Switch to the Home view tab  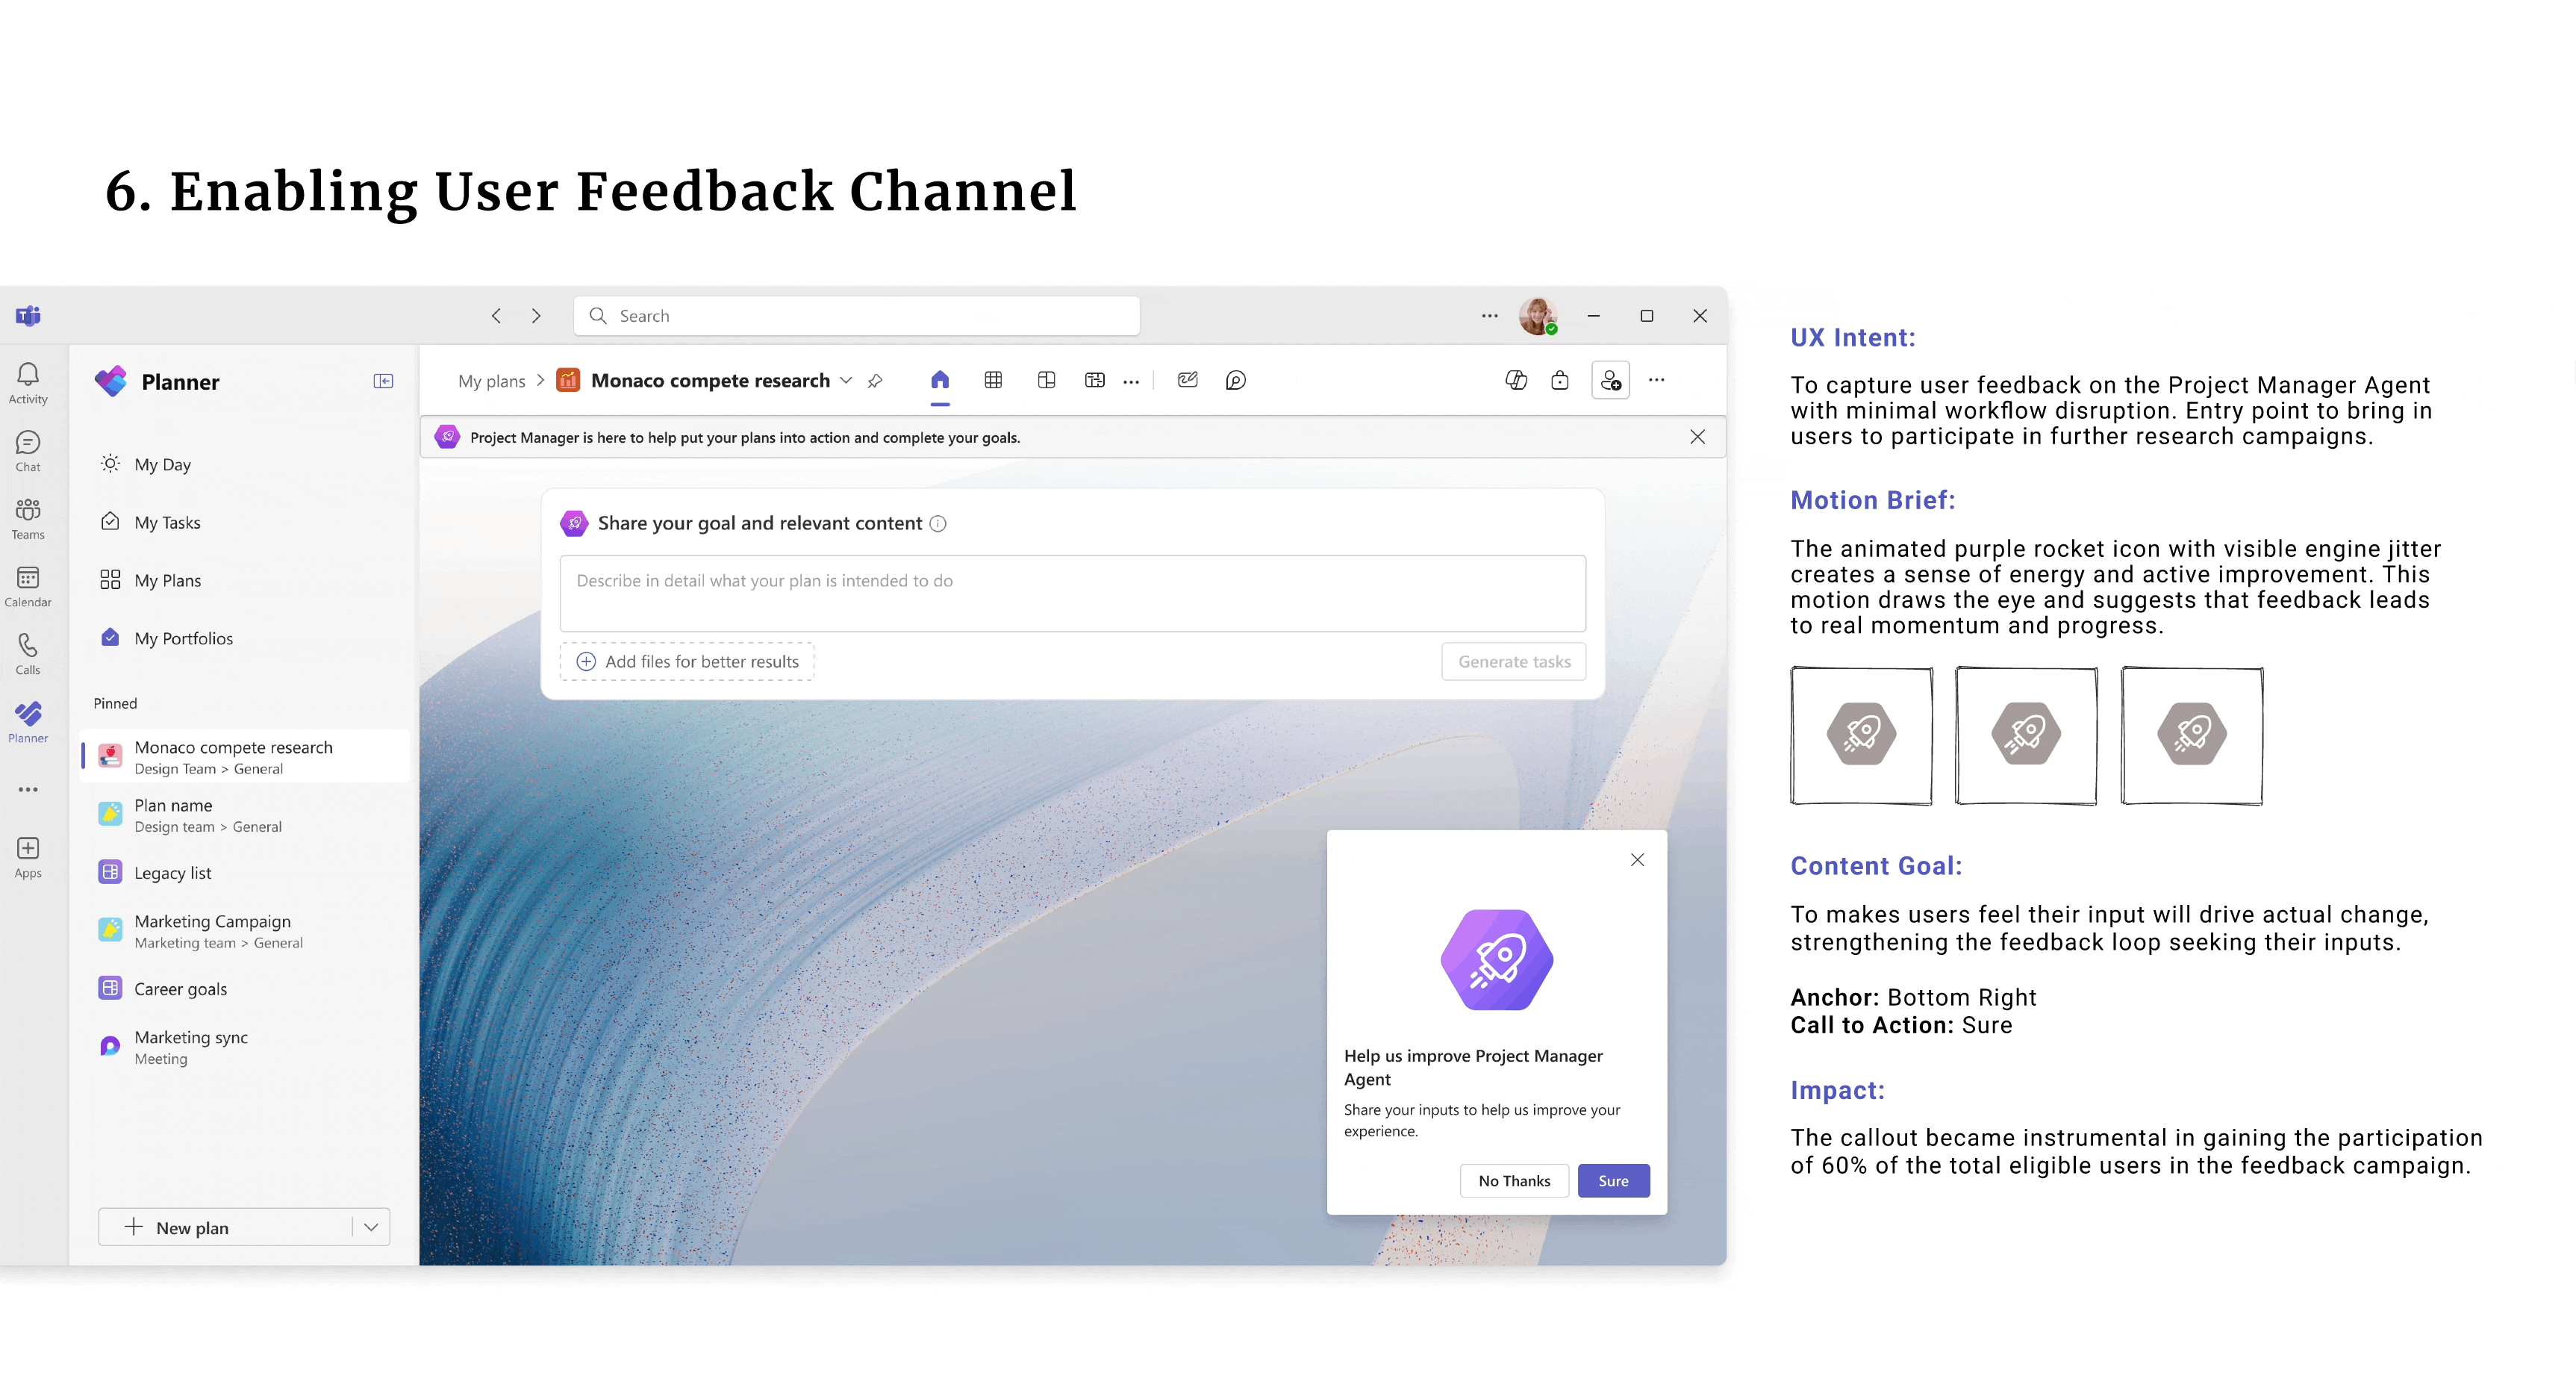point(940,380)
